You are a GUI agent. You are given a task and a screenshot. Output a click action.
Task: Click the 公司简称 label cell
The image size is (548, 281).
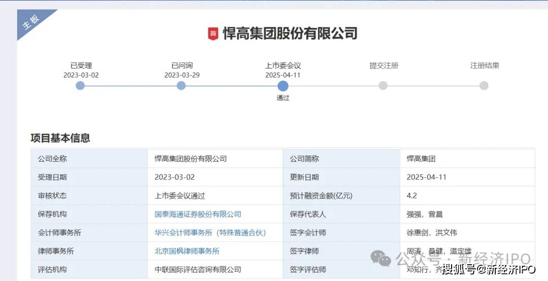tap(341, 159)
